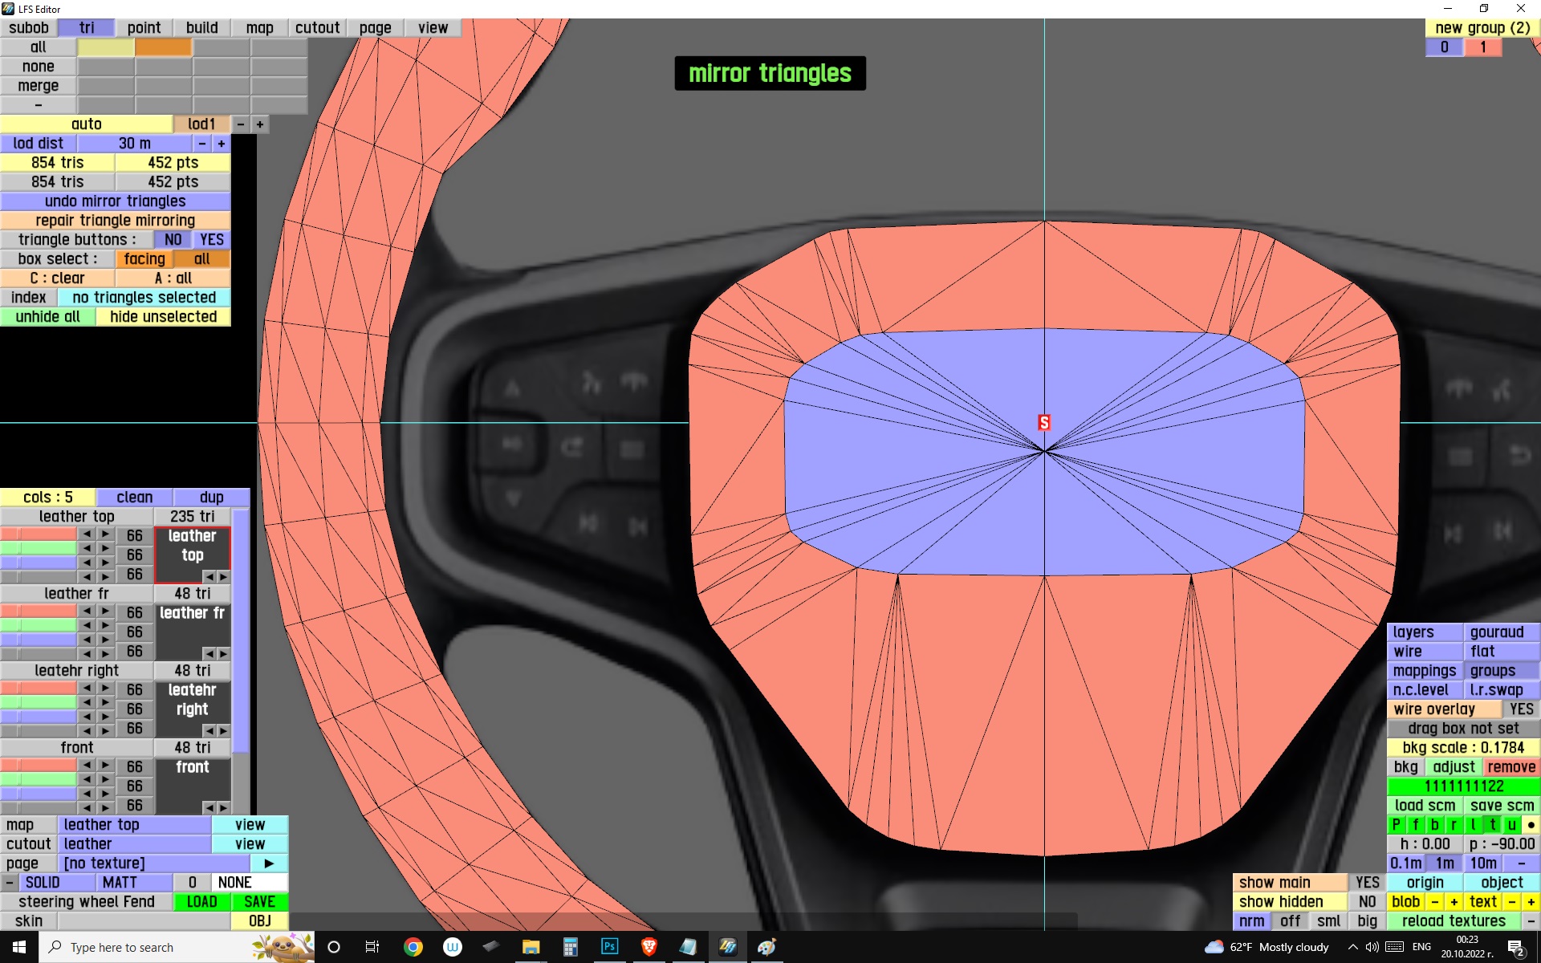Click undo mirror triangles
The height and width of the screenshot is (963, 1541).
coord(115,201)
